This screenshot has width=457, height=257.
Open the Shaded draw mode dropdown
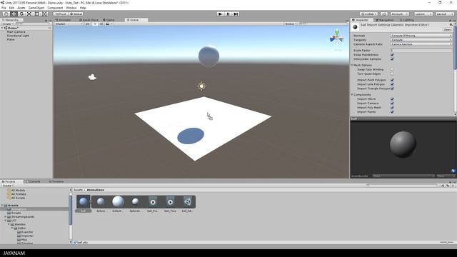[69, 24]
